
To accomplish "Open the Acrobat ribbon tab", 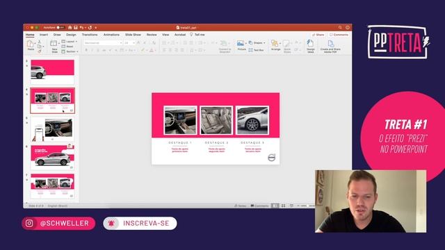I will click(x=180, y=35).
